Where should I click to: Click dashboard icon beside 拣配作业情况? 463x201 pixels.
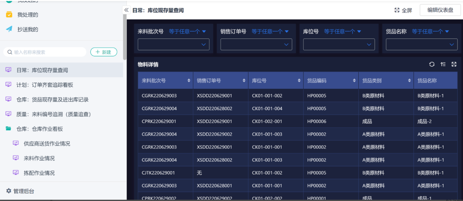16,172
